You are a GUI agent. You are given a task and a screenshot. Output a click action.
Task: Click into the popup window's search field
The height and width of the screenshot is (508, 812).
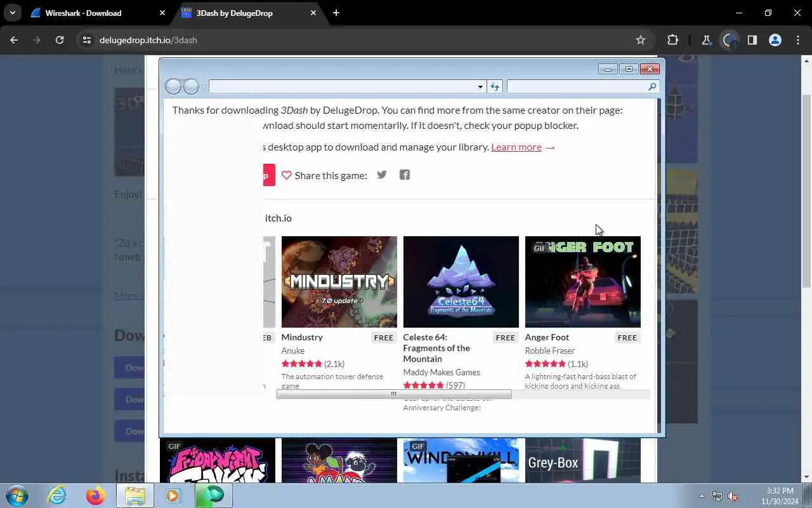[577, 86]
